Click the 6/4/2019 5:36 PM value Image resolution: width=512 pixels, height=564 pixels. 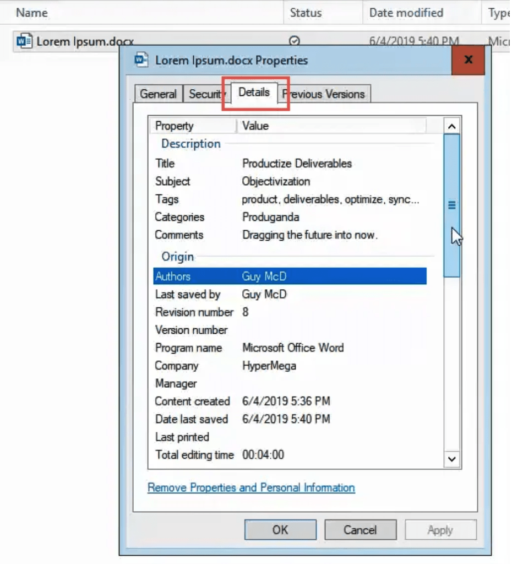click(x=286, y=401)
